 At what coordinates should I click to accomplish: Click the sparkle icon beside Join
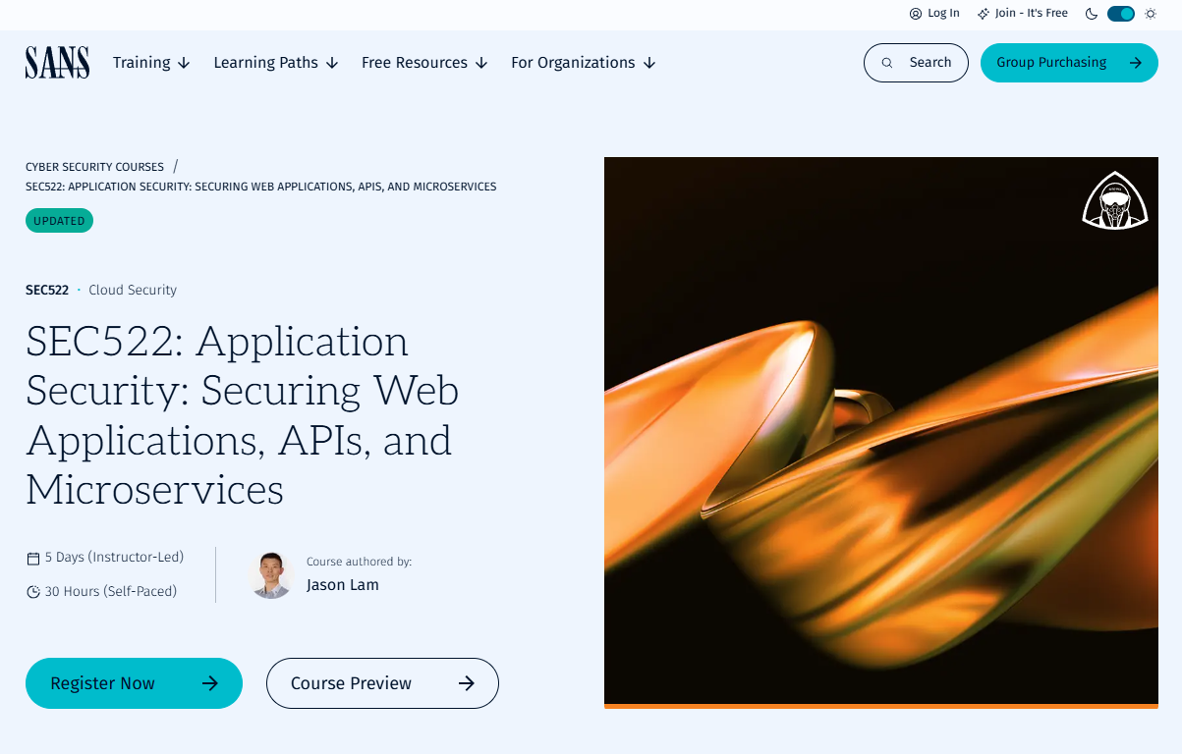pos(984,14)
